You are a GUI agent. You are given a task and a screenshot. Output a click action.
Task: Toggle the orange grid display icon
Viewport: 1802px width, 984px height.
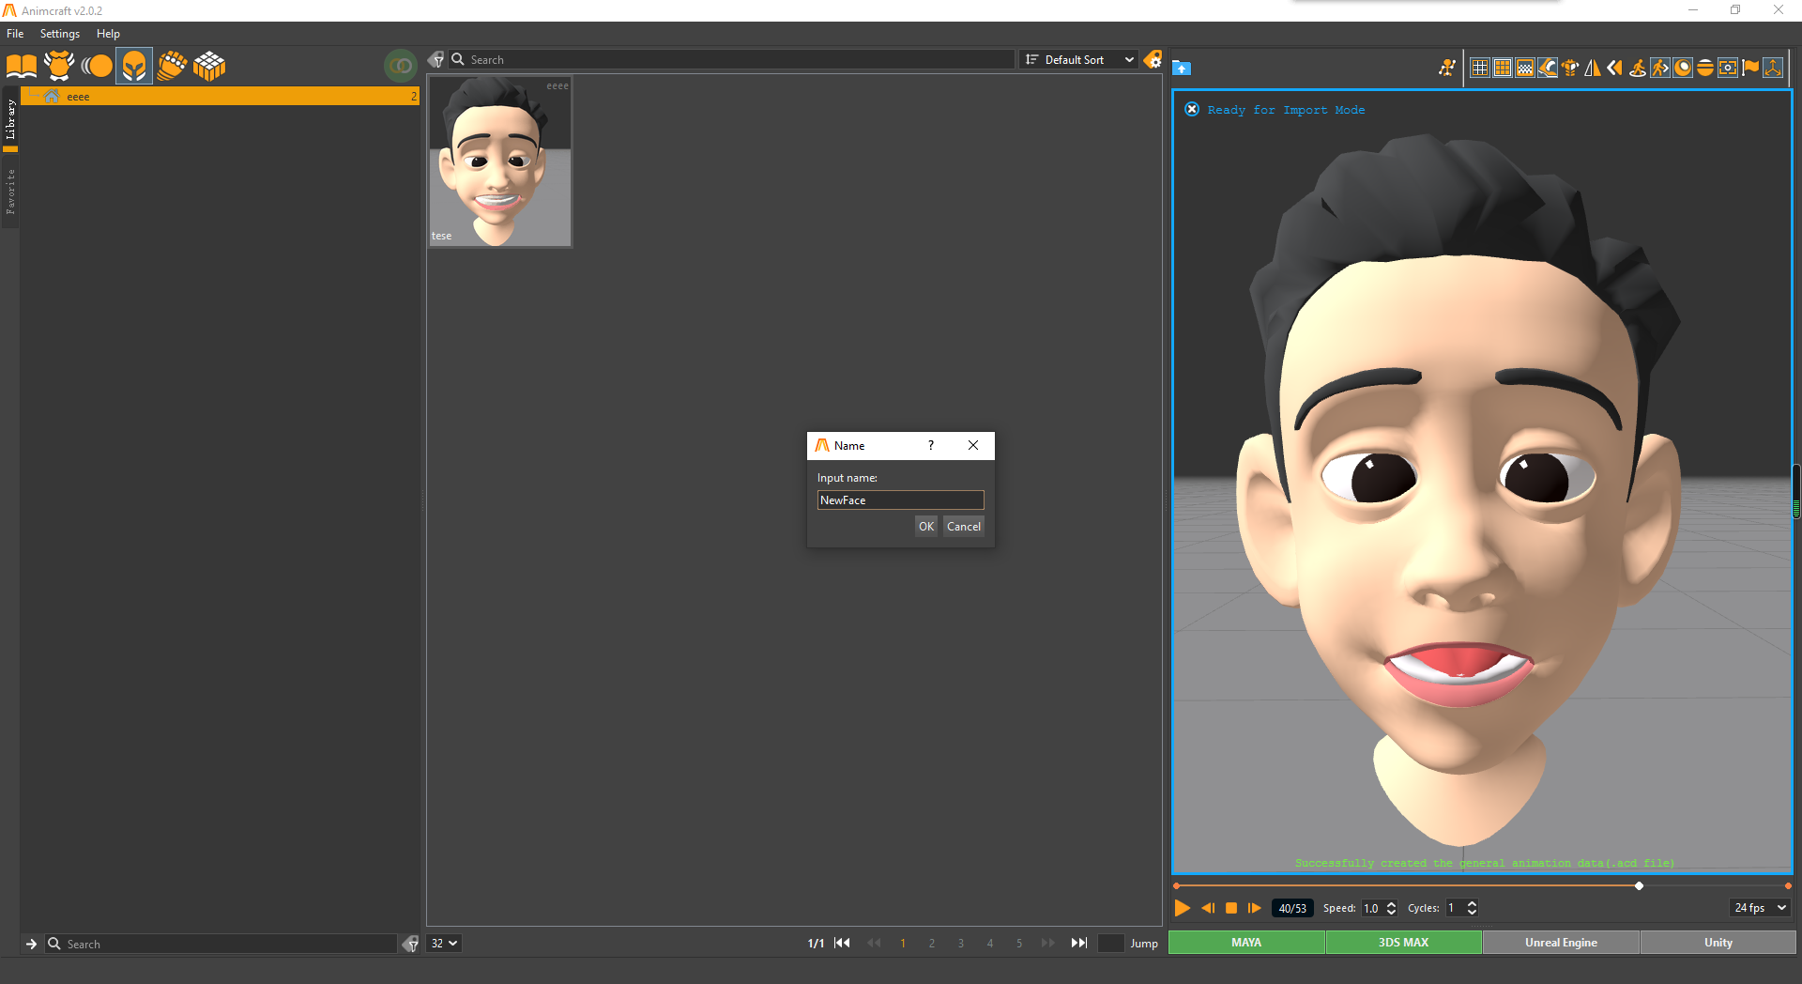point(1503,68)
